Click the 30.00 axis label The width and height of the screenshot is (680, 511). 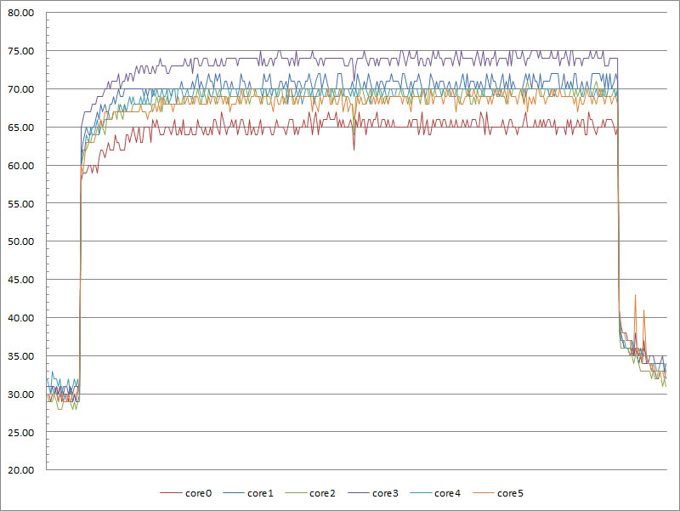click(x=20, y=395)
